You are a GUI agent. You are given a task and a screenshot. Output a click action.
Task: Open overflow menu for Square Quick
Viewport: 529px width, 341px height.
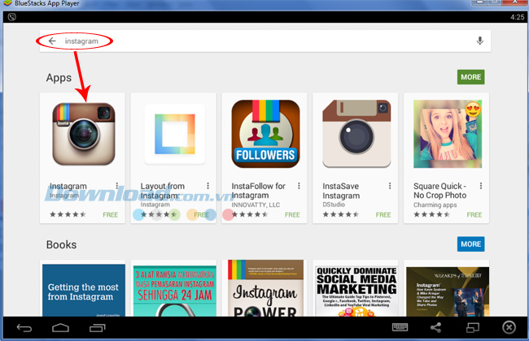pos(481,186)
